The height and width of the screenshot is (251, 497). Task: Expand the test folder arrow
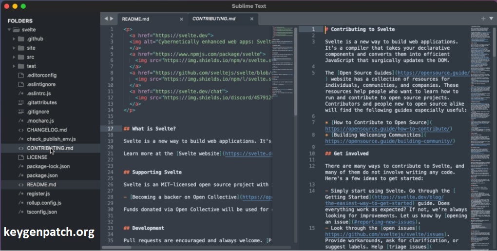(x=14, y=66)
